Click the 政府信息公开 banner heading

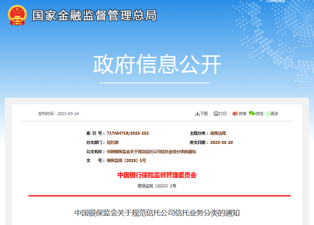[x=157, y=64]
